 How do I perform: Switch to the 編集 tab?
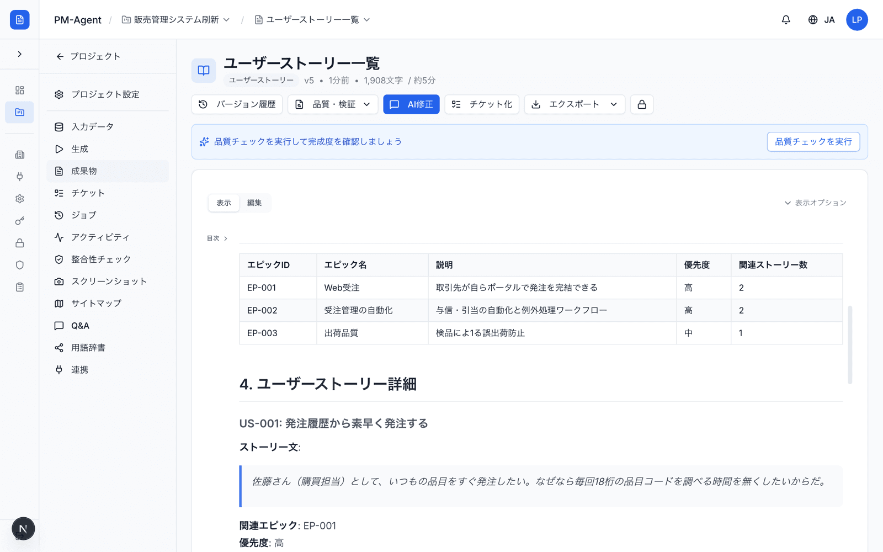click(x=254, y=203)
